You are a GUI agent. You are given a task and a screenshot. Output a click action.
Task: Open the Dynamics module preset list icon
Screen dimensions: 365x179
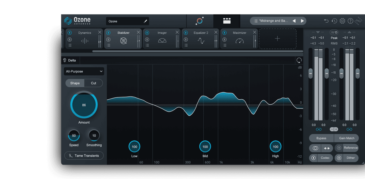[70, 45]
